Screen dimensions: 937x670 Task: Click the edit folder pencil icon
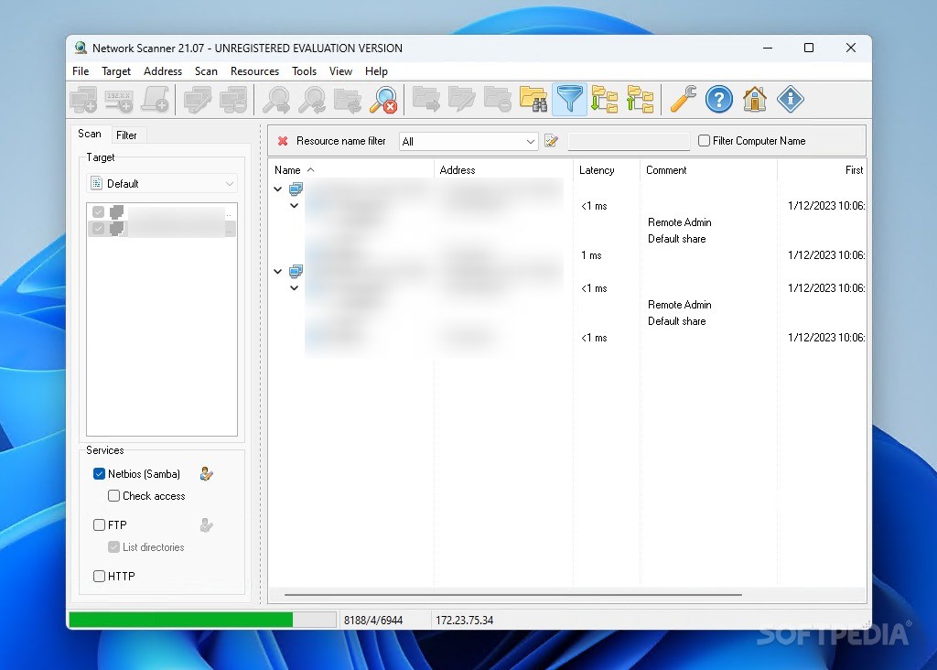click(462, 99)
